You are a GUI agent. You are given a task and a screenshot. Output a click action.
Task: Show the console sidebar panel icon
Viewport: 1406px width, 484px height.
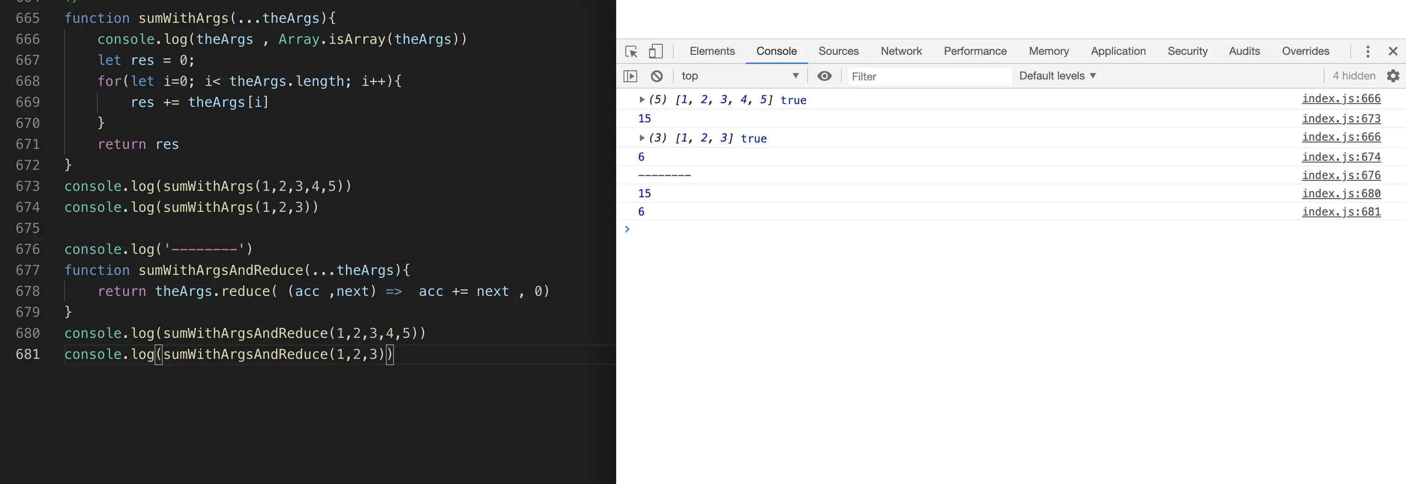630,76
